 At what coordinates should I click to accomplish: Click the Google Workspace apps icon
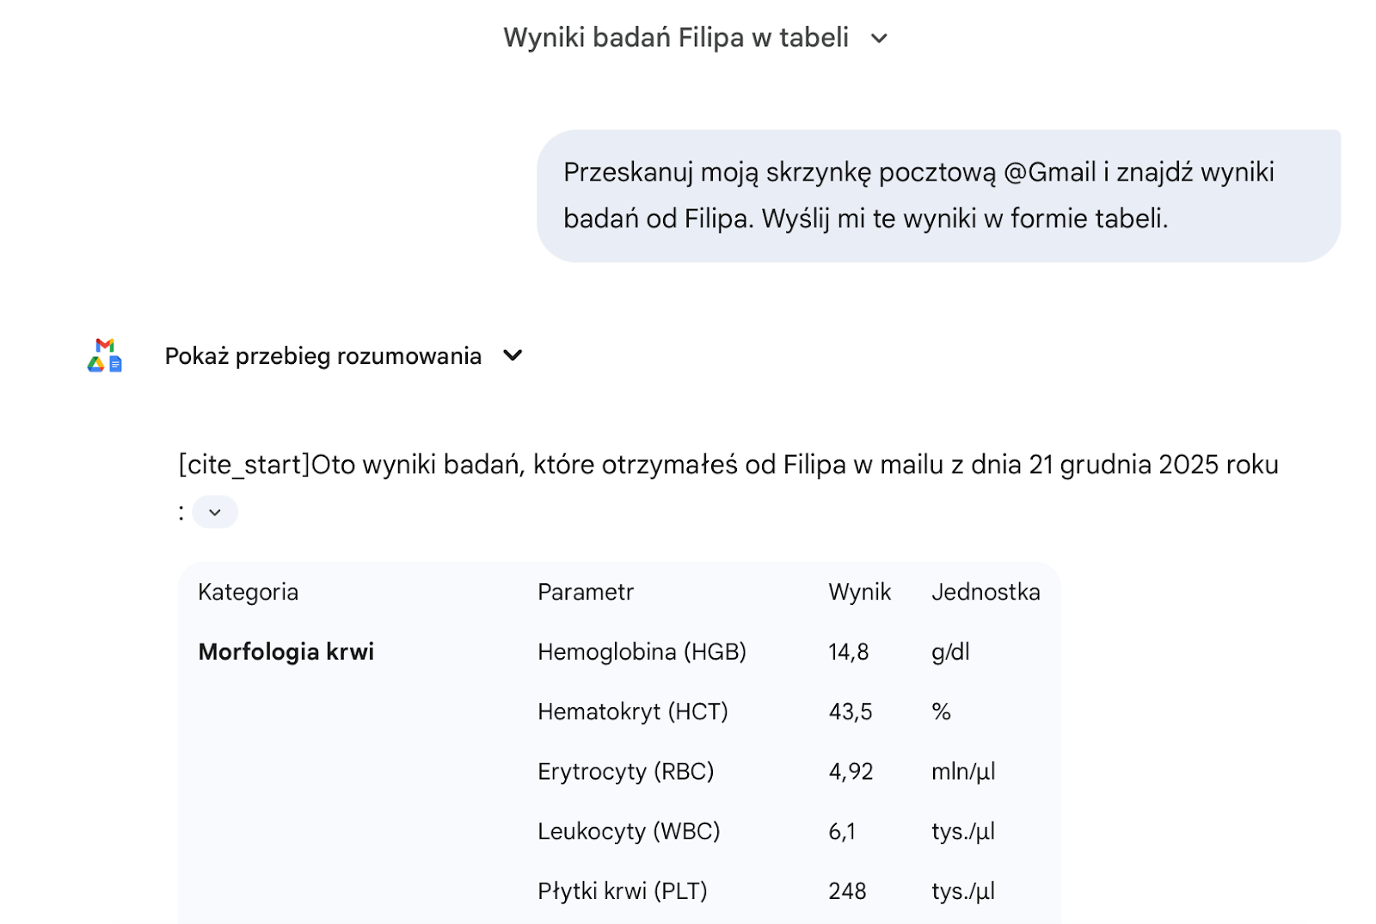[105, 355]
